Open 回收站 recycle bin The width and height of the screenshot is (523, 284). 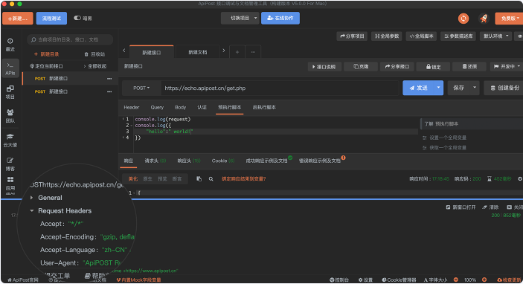tap(94, 54)
